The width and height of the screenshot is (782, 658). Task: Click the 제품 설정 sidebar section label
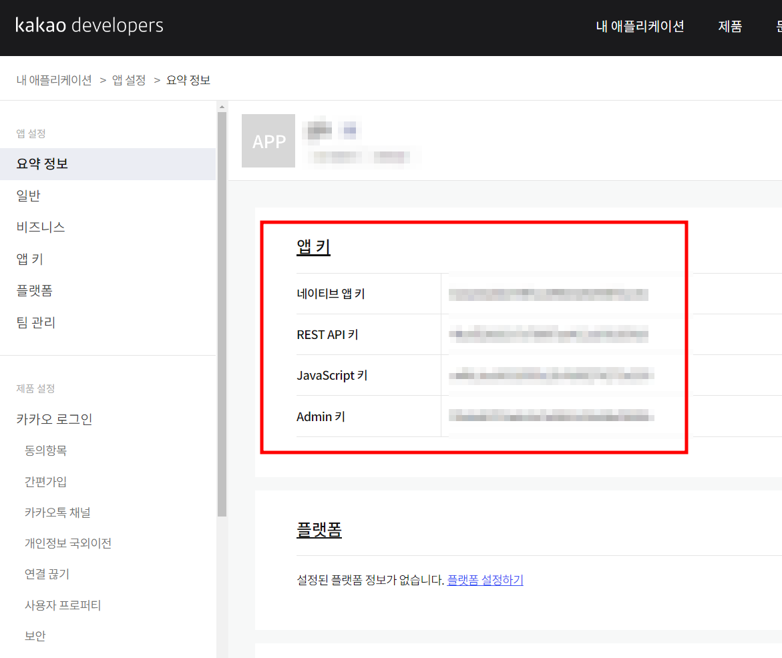coord(35,389)
